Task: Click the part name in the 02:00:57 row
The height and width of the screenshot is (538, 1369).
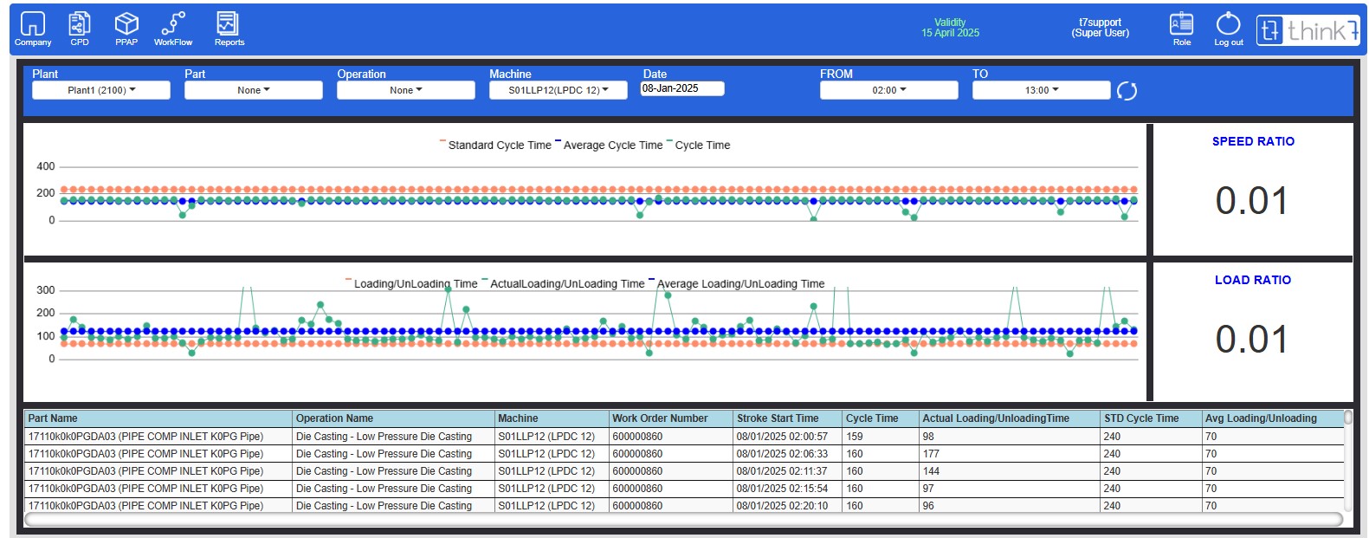Action: 145,437
